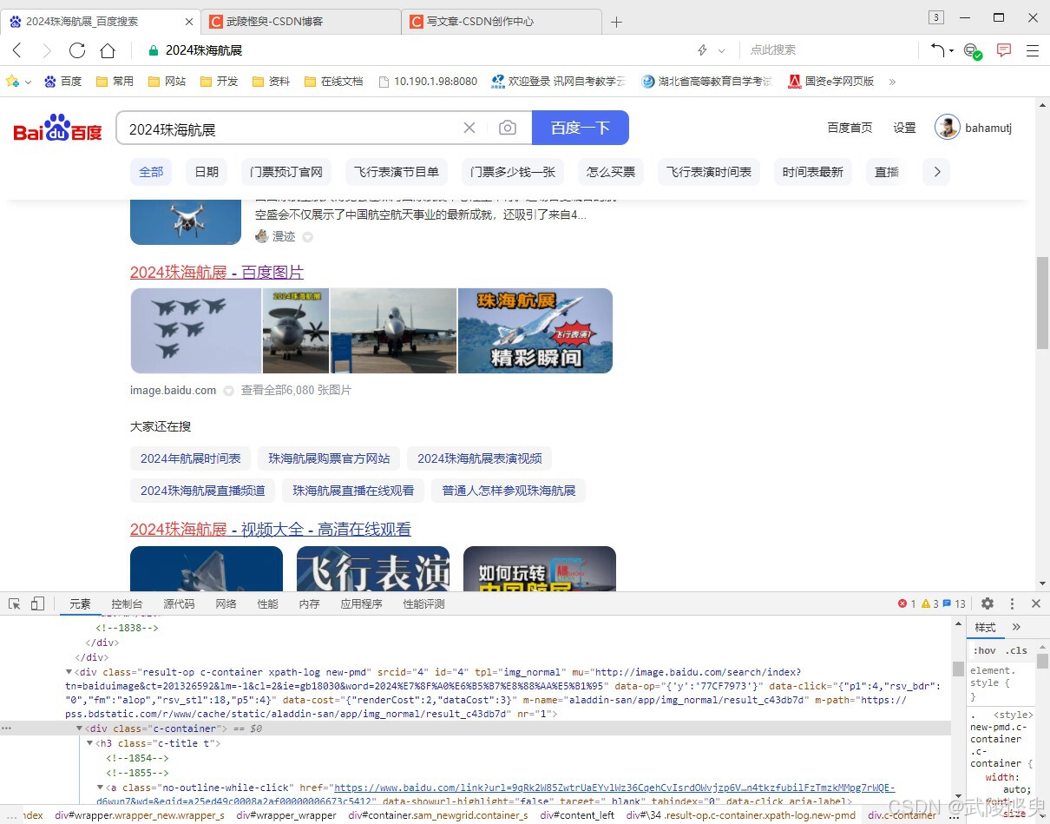Switch to the 写文章-CSDN创作中心 tab
This screenshot has width=1050, height=824.
[x=502, y=22]
